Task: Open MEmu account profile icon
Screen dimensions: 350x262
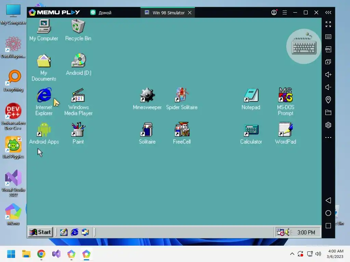Action: [274, 13]
